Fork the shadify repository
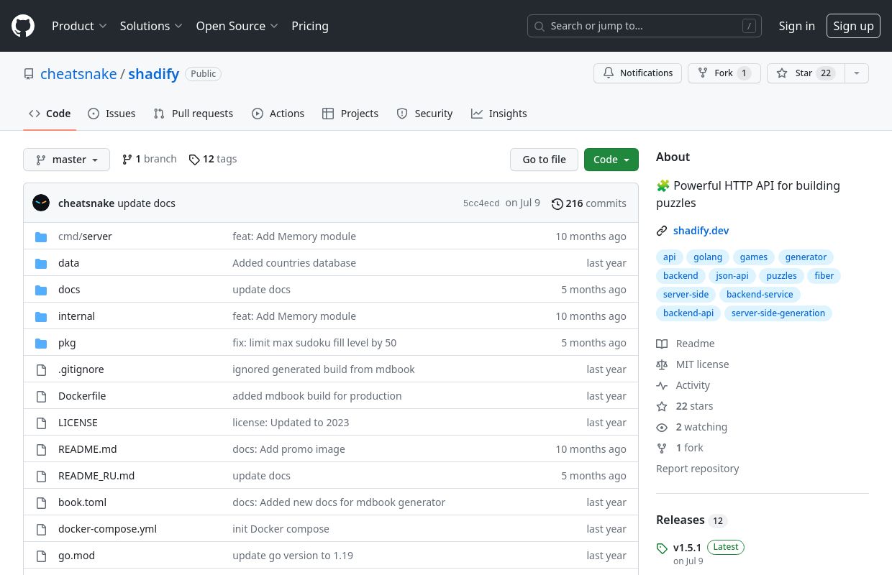Image resolution: width=892 pixels, height=575 pixels. [x=724, y=73]
